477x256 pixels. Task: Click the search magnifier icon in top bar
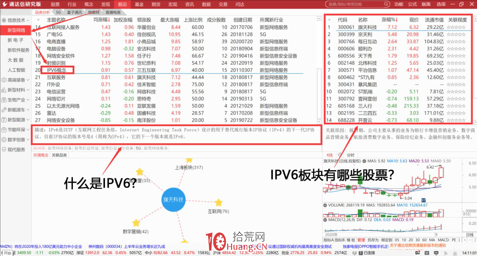click(x=386, y=4)
